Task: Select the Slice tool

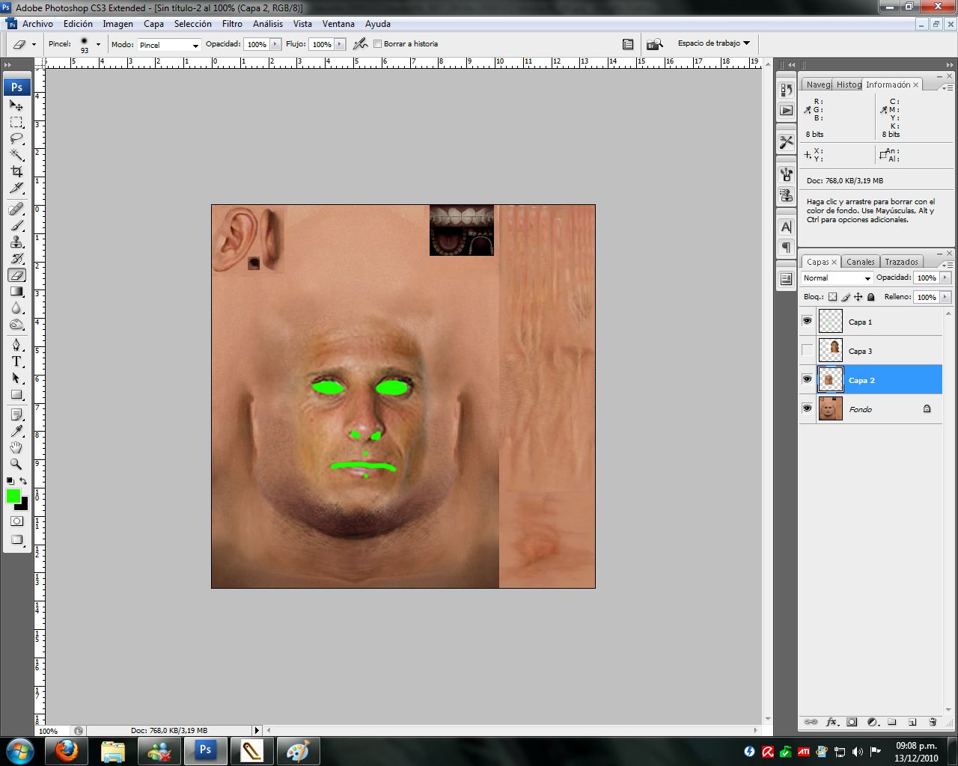Action: [16, 188]
